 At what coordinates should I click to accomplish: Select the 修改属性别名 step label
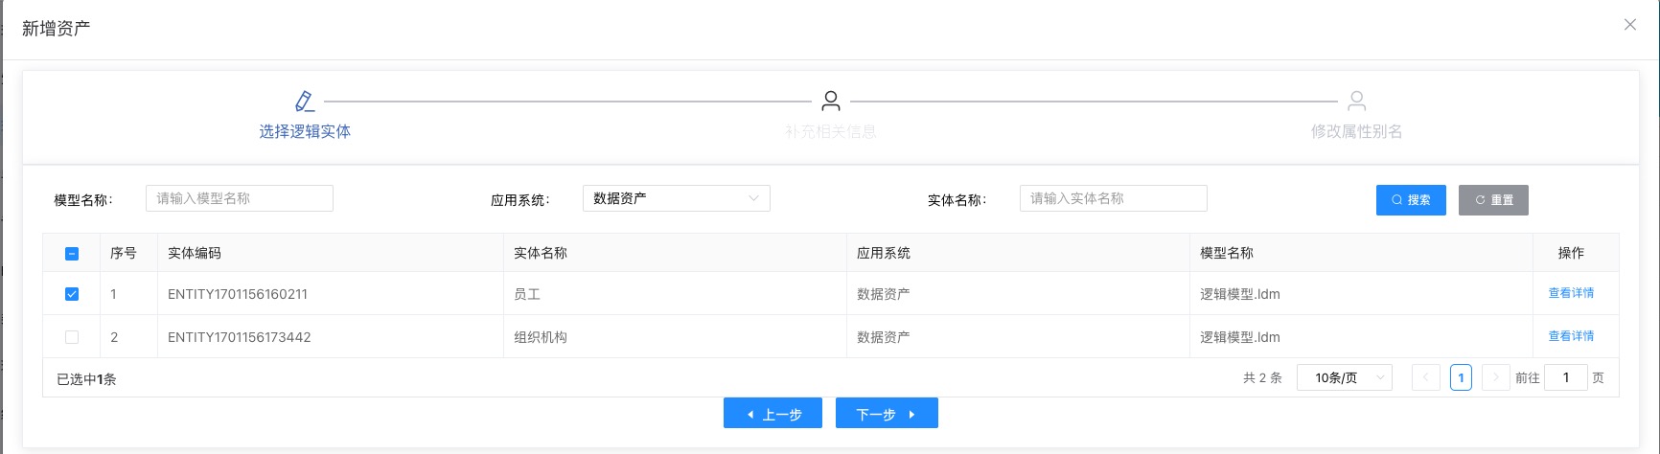tap(1356, 131)
